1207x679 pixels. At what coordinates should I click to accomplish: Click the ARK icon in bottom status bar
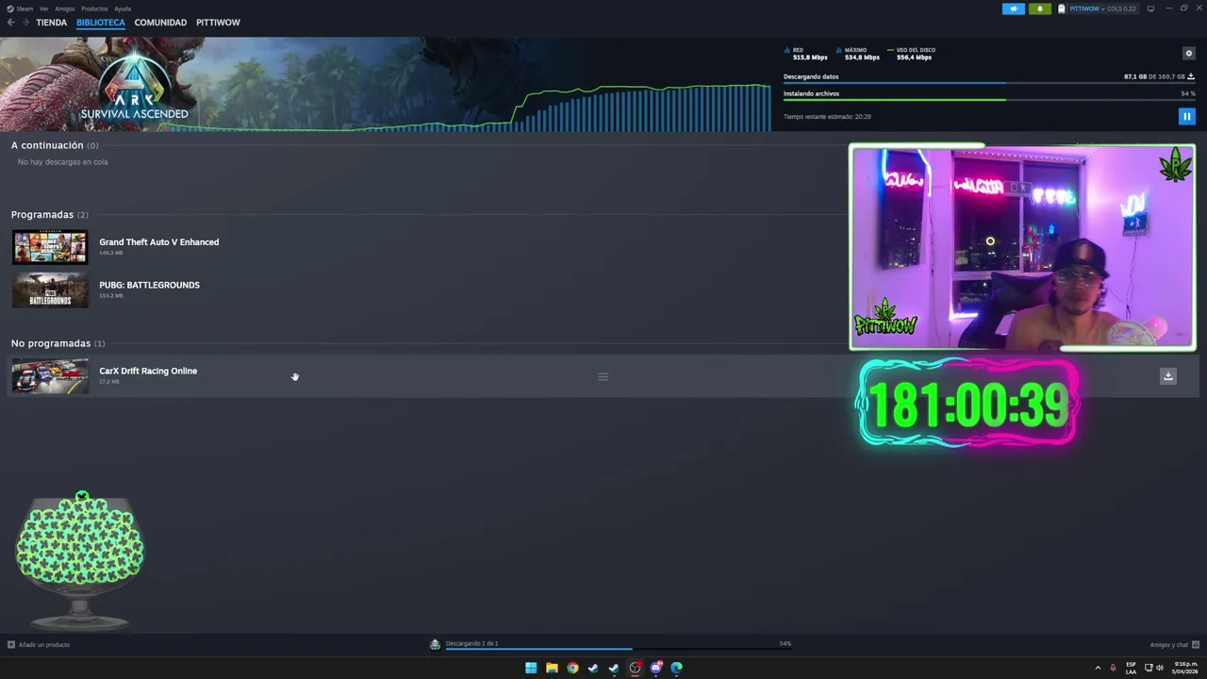tap(435, 644)
